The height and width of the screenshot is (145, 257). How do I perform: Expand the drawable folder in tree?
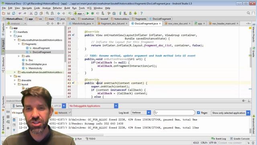15,80
